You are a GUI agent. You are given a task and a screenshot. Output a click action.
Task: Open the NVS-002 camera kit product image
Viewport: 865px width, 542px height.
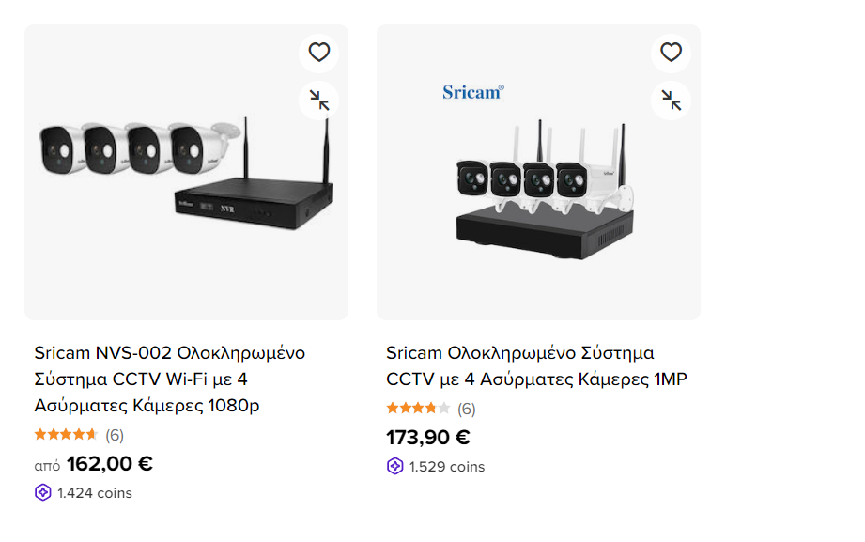click(x=186, y=174)
